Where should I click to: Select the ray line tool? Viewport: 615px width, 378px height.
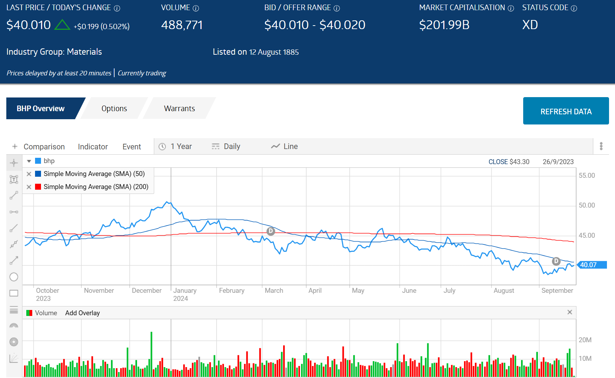pyautogui.click(x=14, y=228)
